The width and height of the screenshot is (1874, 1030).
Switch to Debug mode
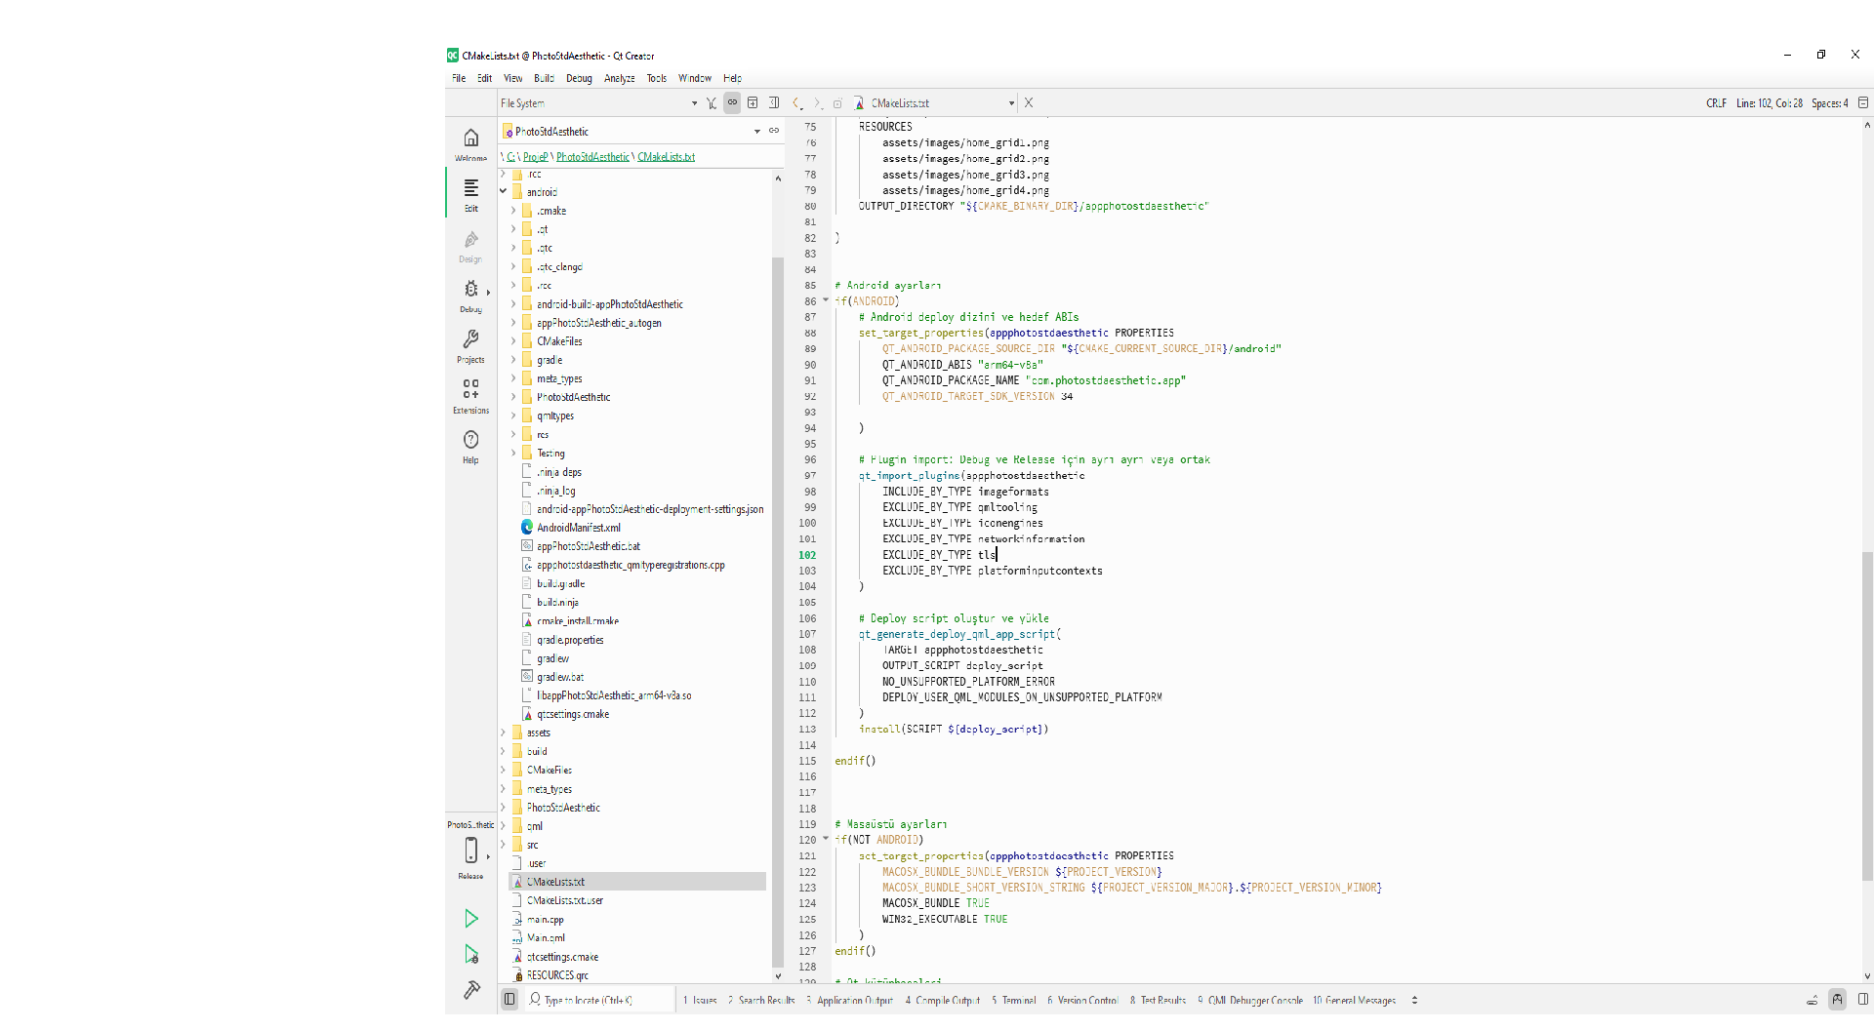pos(470,296)
